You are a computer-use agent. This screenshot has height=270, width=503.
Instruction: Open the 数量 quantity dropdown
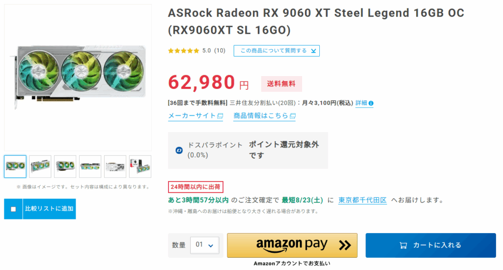[205, 245]
